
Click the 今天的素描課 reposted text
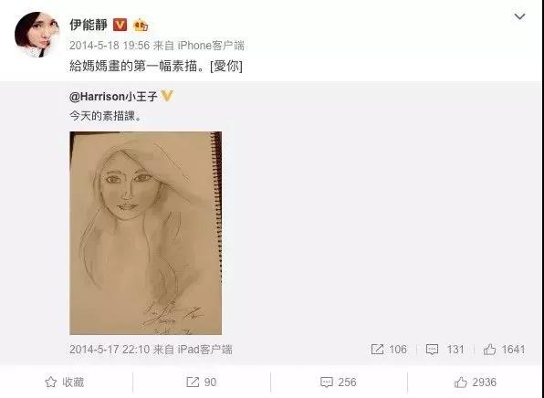pos(106,116)
